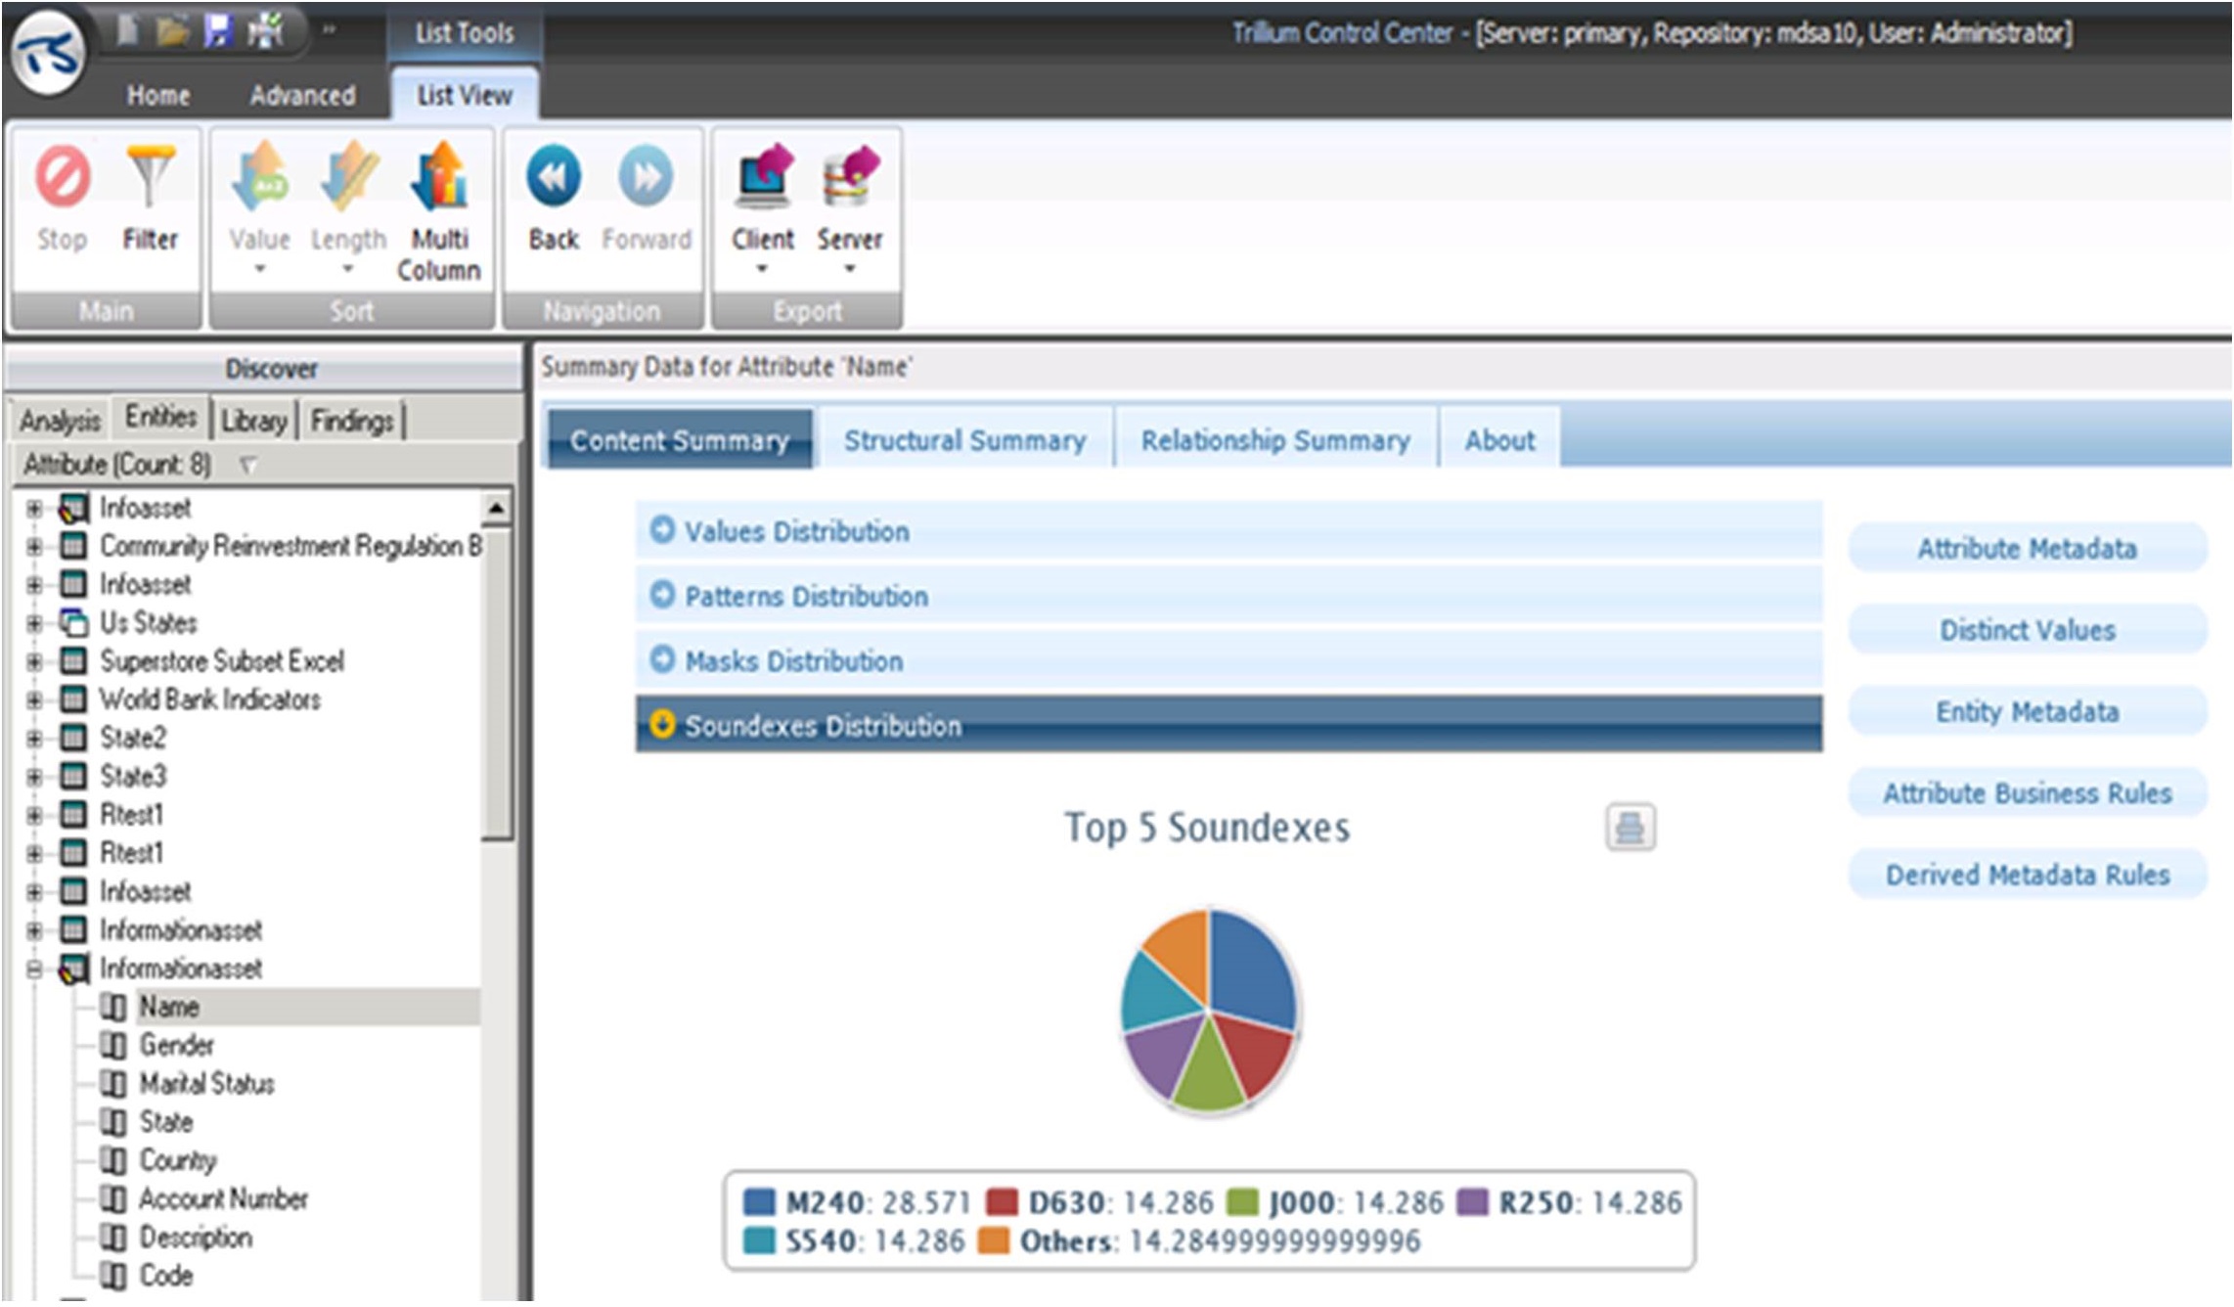Print the Top 5 Soundexes chart
This screenshot has height=1307, width=2234.
coord(1630,828)
